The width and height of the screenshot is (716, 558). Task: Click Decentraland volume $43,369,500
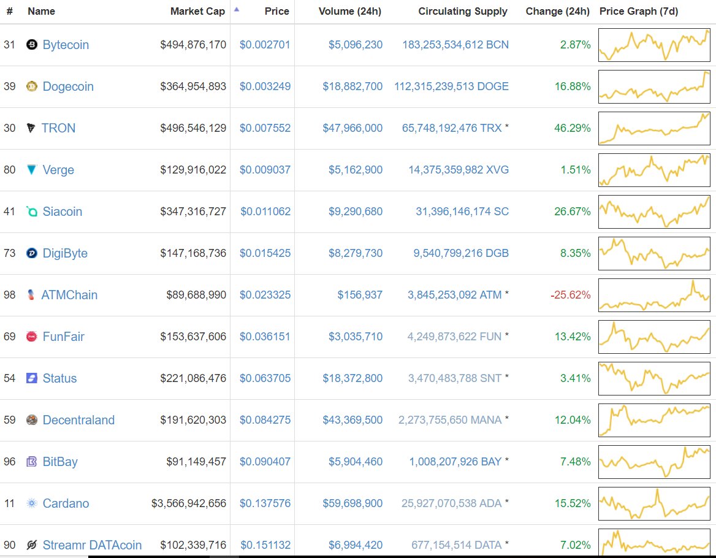click(352, 420)
